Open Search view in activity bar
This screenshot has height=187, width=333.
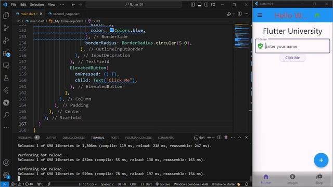[x=6, y=115]
